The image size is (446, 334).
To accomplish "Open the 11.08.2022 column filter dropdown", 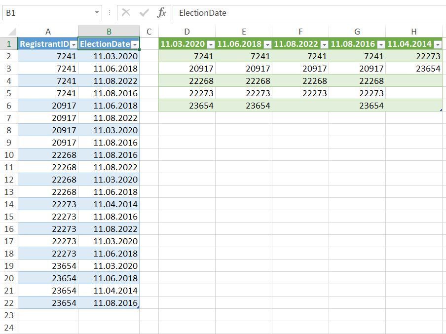I will point(324,45).
